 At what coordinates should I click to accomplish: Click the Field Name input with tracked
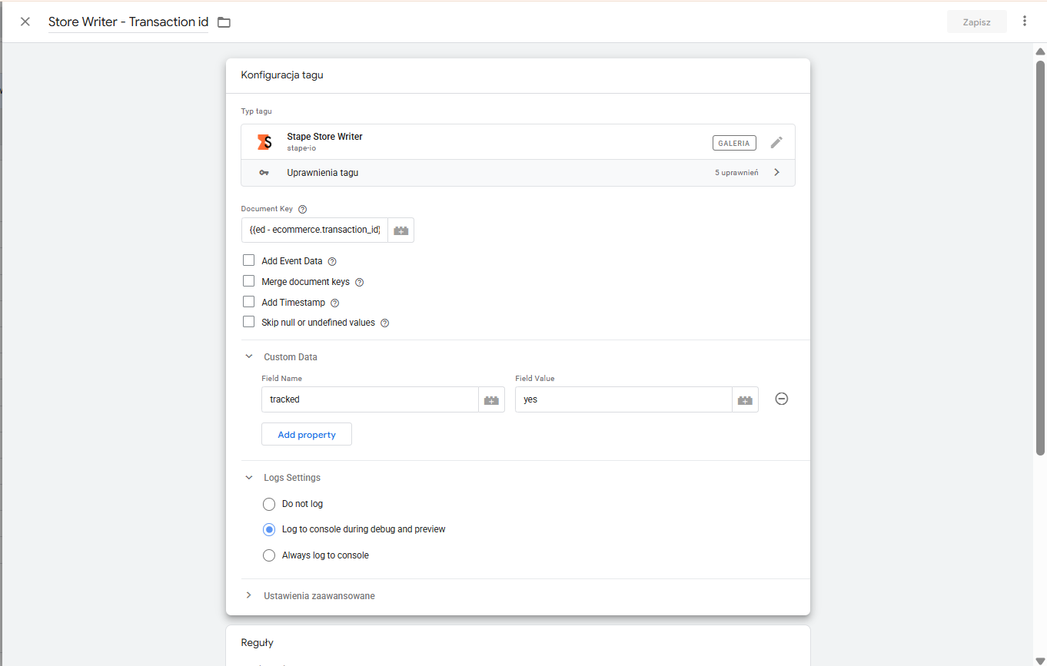(x=370, y=399)
